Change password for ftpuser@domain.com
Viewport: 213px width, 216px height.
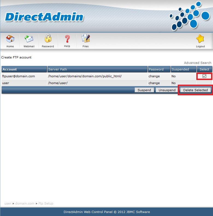(154, 76)
